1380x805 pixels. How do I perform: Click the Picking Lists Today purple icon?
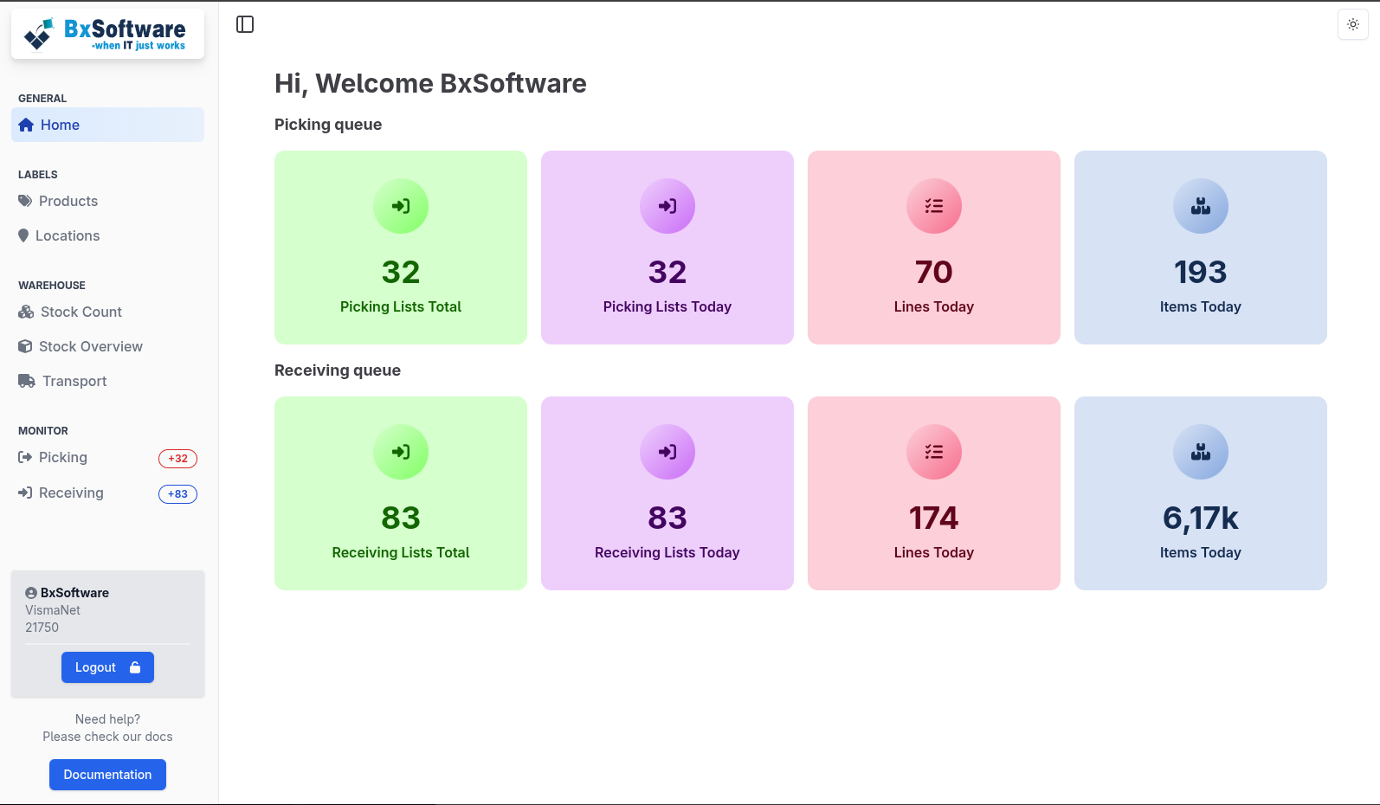[667, 206]
